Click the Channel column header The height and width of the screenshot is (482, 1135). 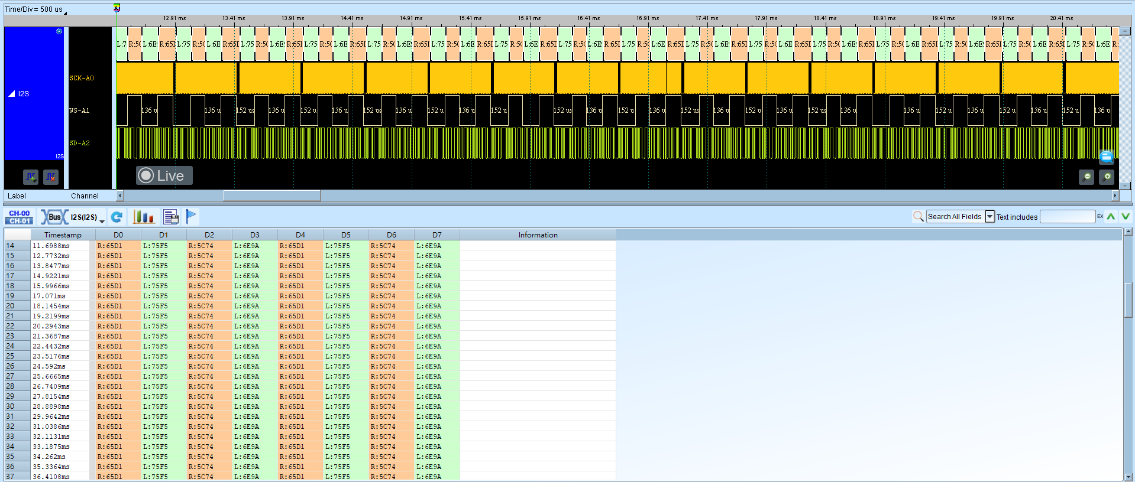tap(85, 196)
